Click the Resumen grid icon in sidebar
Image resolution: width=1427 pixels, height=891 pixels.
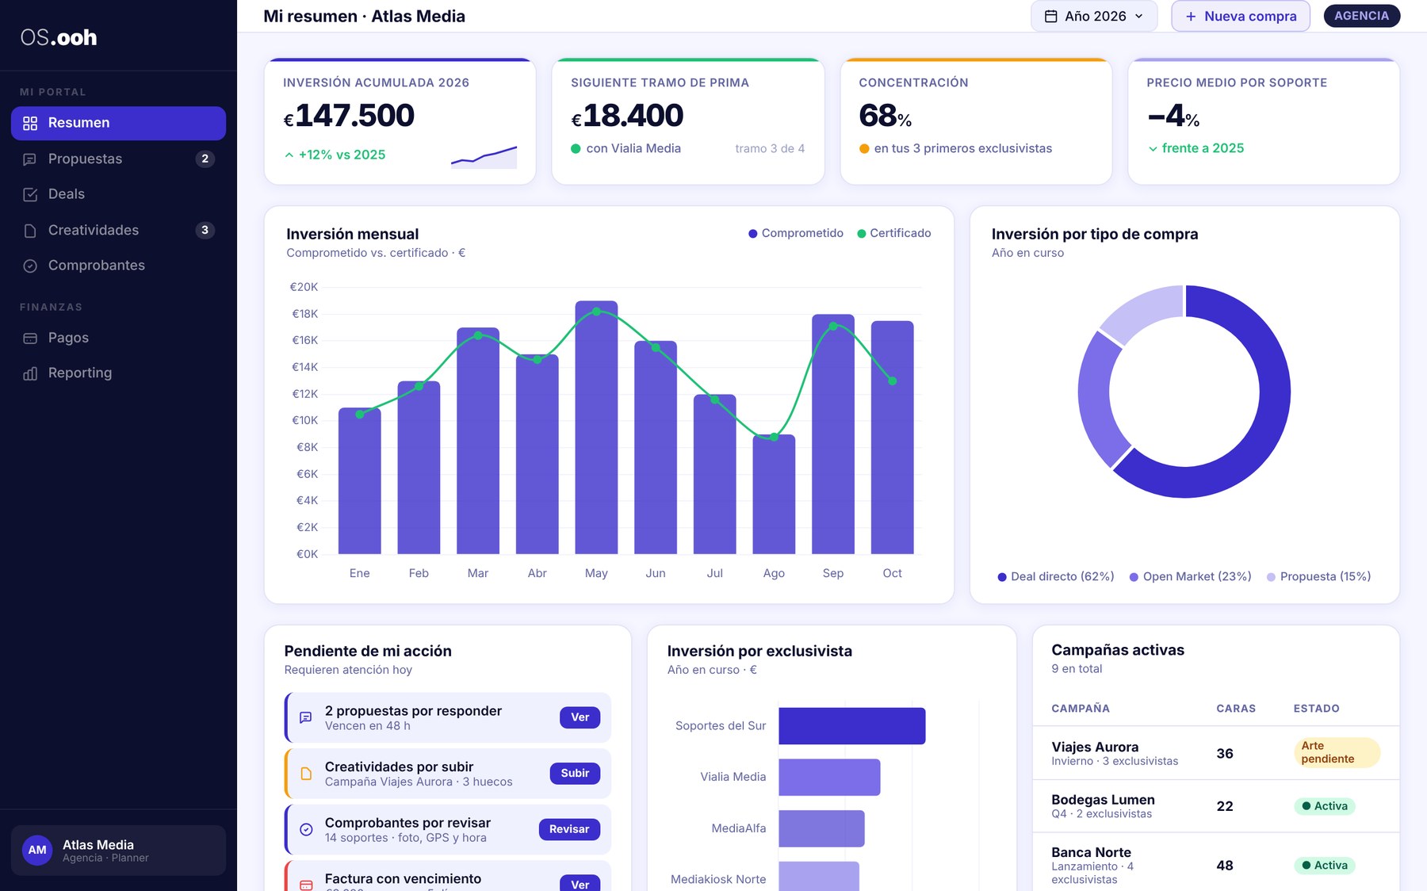pos(30,123)
